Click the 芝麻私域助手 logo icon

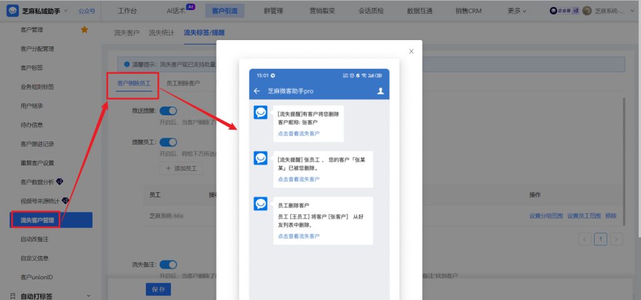(x=13, y=11)
